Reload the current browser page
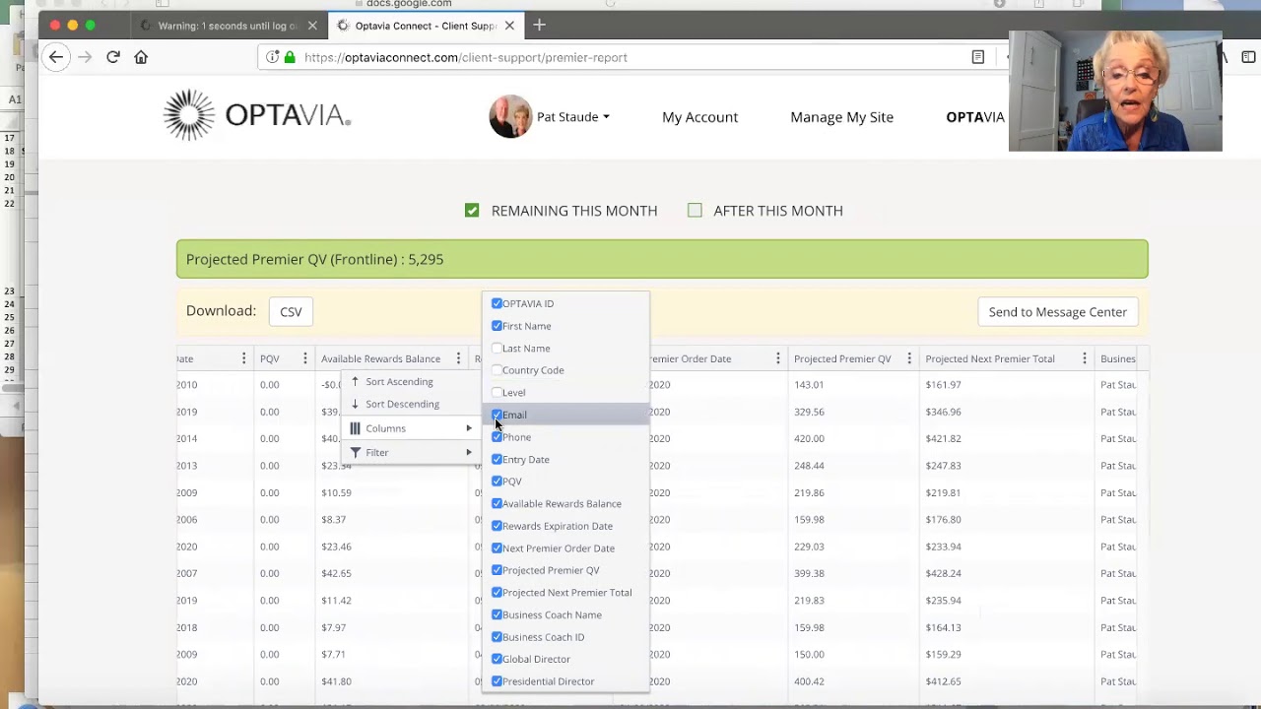Screen dimensions: 1261x709 point(113,57)
